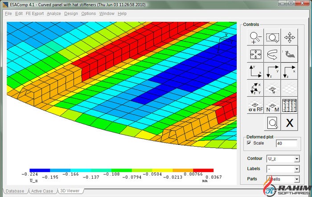
Task: Maximize the ESAComp window
Action: pyautogui.click(x=291, y=3)
